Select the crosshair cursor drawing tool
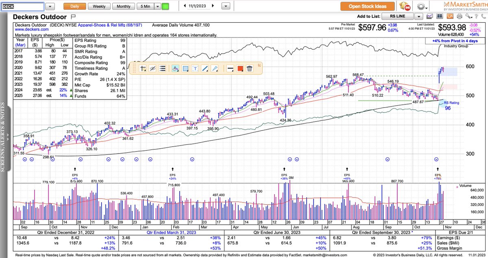 tap(143, 69)
